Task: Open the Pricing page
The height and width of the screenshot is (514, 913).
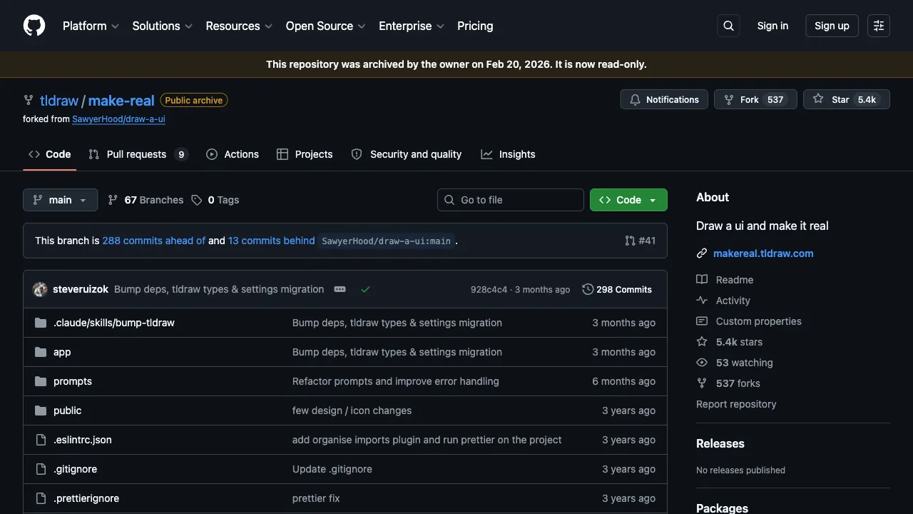Action: (475, 26)
